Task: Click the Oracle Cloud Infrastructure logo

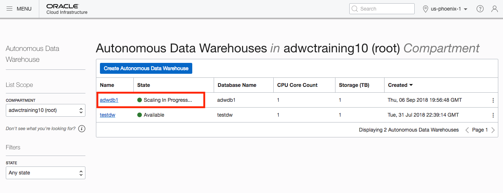Action: click(67, 9)
